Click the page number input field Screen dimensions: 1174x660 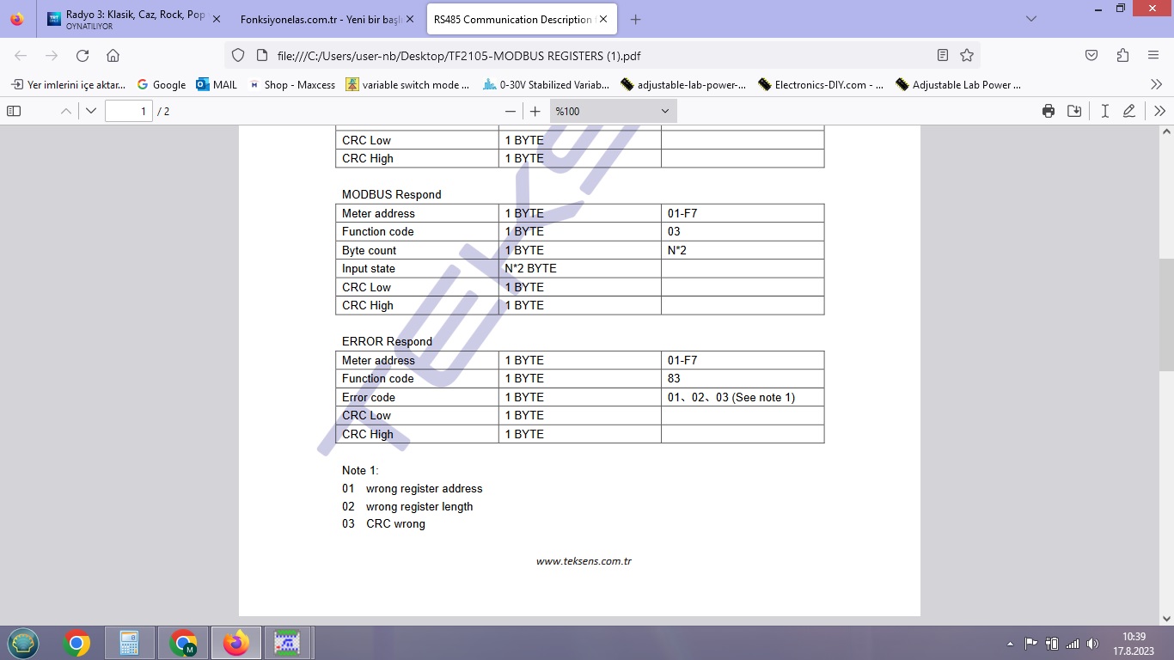[x=128, y=111]
